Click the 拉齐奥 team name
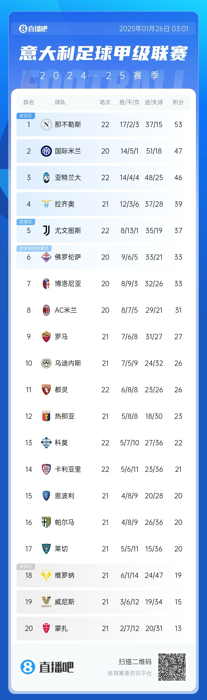The image size is (207, 700). (65, 204)
